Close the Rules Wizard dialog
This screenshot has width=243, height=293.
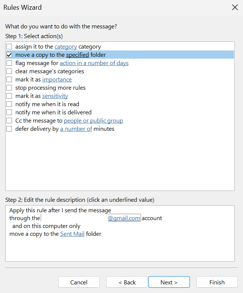235,7
